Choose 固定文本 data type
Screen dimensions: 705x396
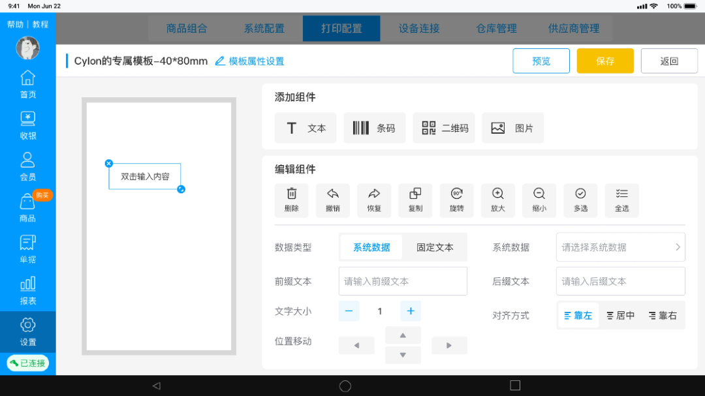pos(435,247)
